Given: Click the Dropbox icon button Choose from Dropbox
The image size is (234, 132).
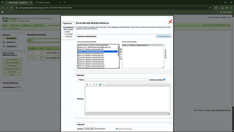Looking at the screenshot, I should pyautogui.click(x=124, y=129).
